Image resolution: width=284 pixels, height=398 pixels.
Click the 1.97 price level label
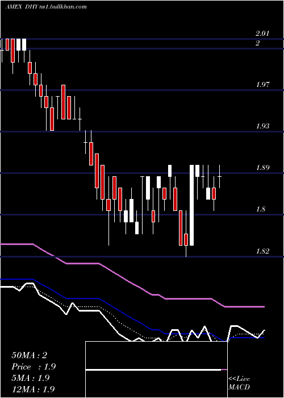pos(262,84)
